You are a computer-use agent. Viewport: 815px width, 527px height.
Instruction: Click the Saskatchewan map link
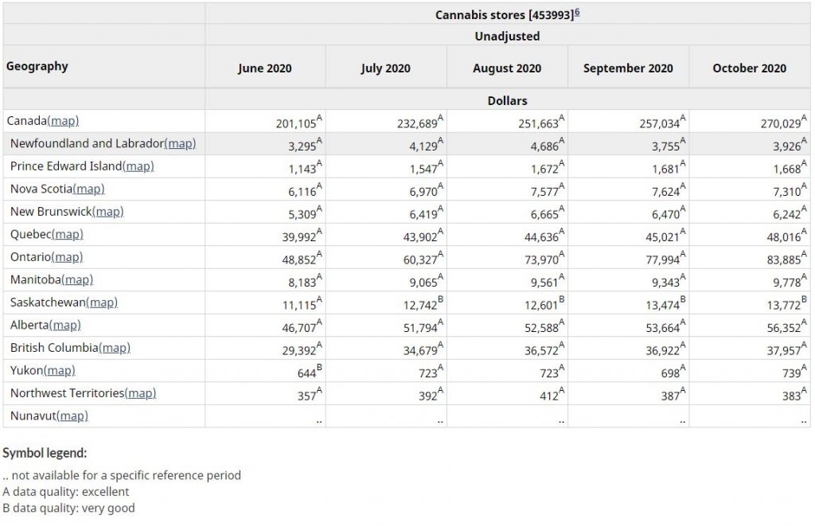click(102, 303)
